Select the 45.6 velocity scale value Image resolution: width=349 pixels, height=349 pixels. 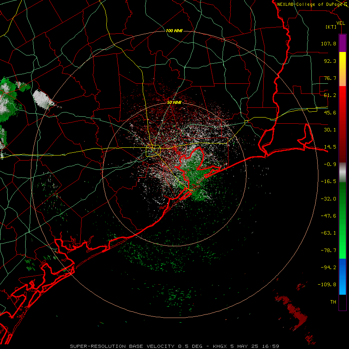(330, 112)
